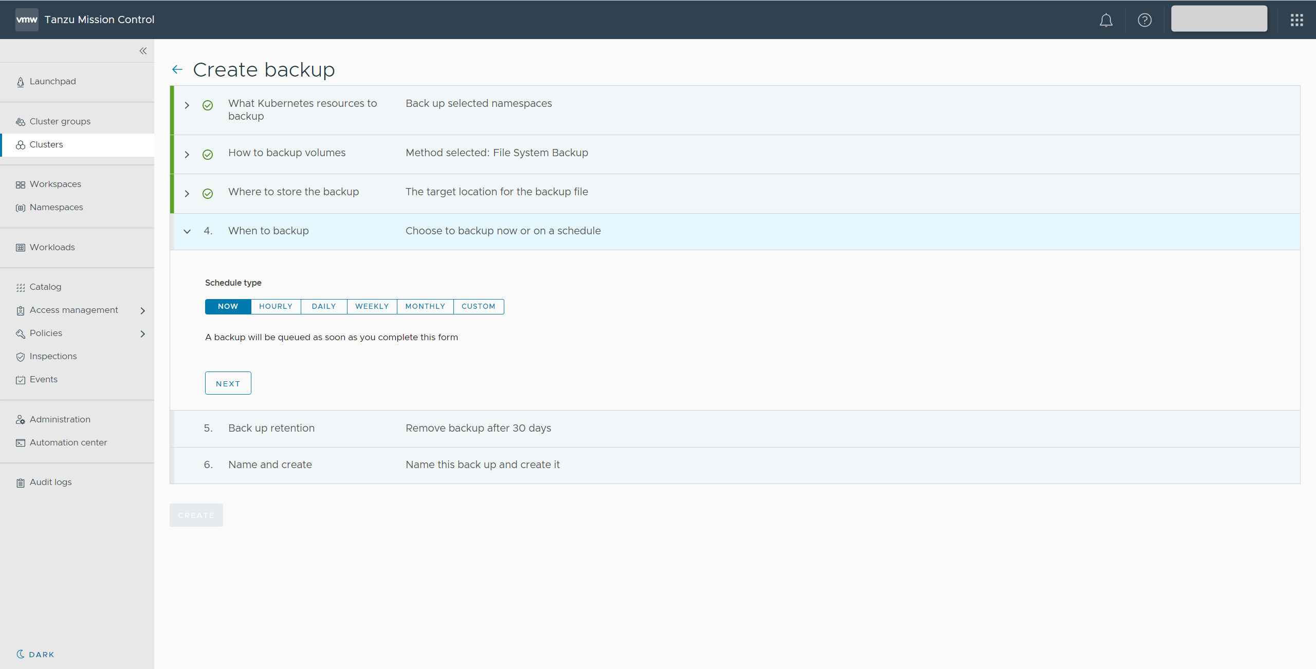The image size is (1316, 669).
Task: Select the MONTHLY schedule option
Action: pos(425,306)
